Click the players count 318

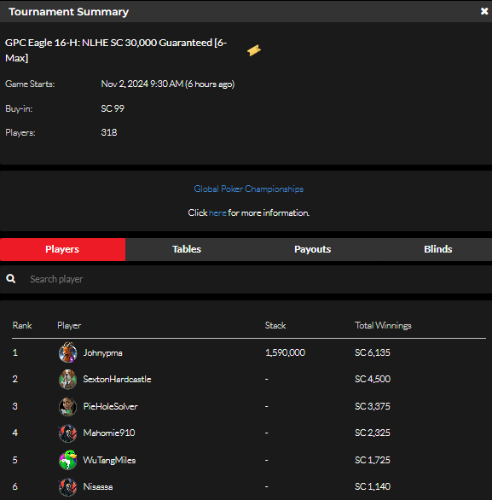[x=109, y=132]
